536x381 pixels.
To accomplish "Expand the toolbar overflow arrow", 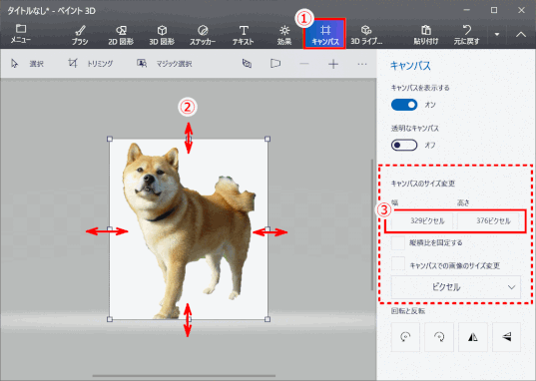I will [x=497, y=34].
